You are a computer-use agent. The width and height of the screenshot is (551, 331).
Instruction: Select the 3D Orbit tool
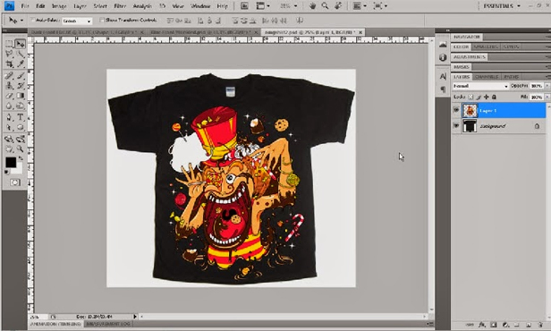point(20,139)
